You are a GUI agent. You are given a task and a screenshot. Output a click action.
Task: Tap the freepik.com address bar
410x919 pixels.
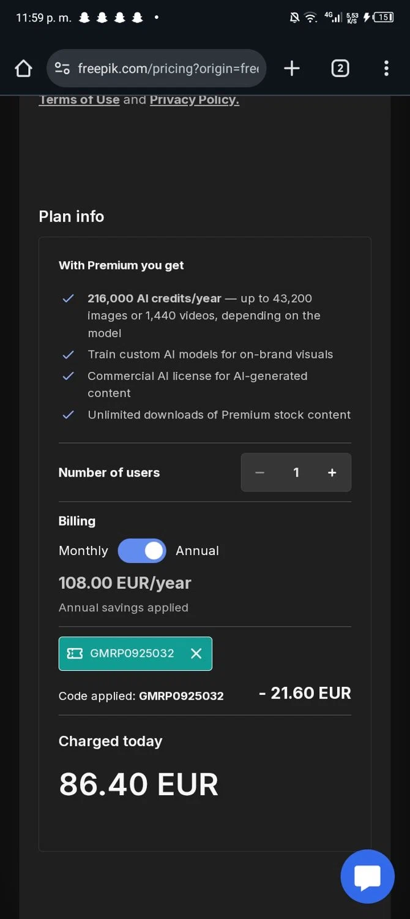pos(168,69)
